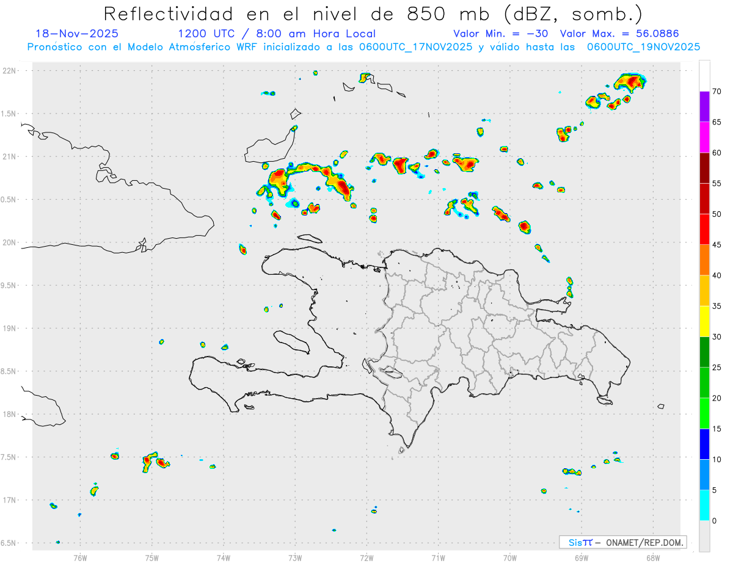
Task: Click the colorbar value label '20'
Action: 717,398
